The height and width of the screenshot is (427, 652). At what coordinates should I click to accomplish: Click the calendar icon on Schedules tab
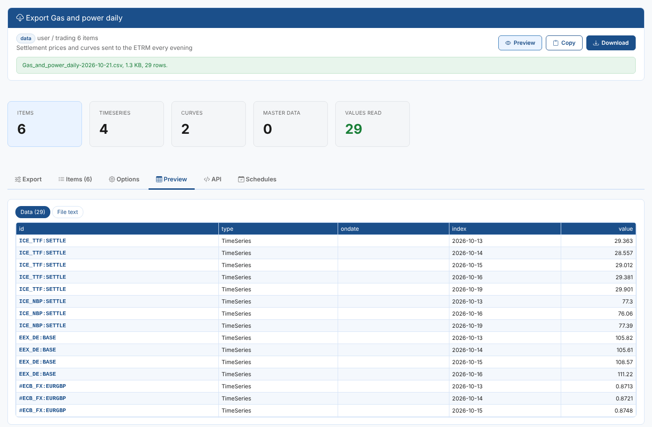pos(241,179)
